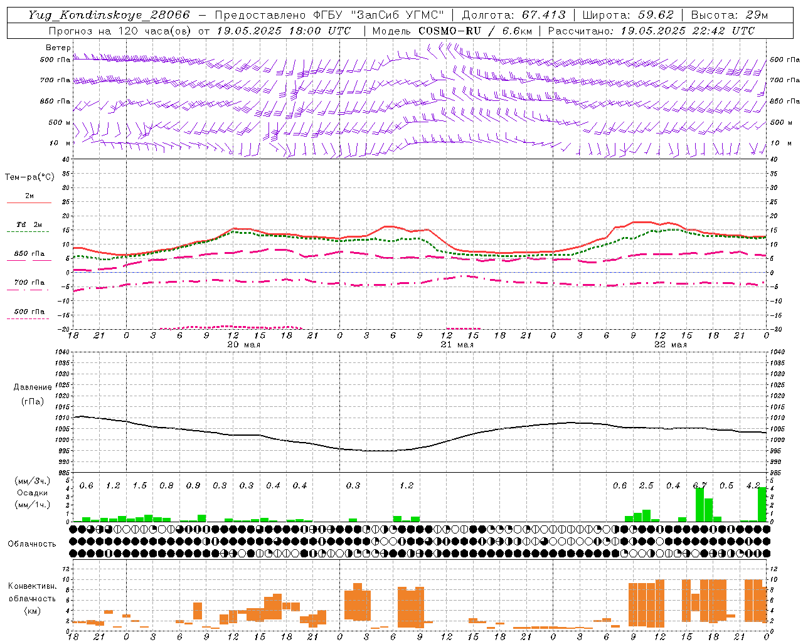Screen dimensions: 803x642
Task: Click the Рассчитано: 19.05.2025 22:42 UTC text
Action: [651, 31]
